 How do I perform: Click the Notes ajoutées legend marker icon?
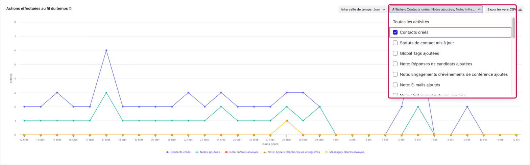click(x=197, y=152)
